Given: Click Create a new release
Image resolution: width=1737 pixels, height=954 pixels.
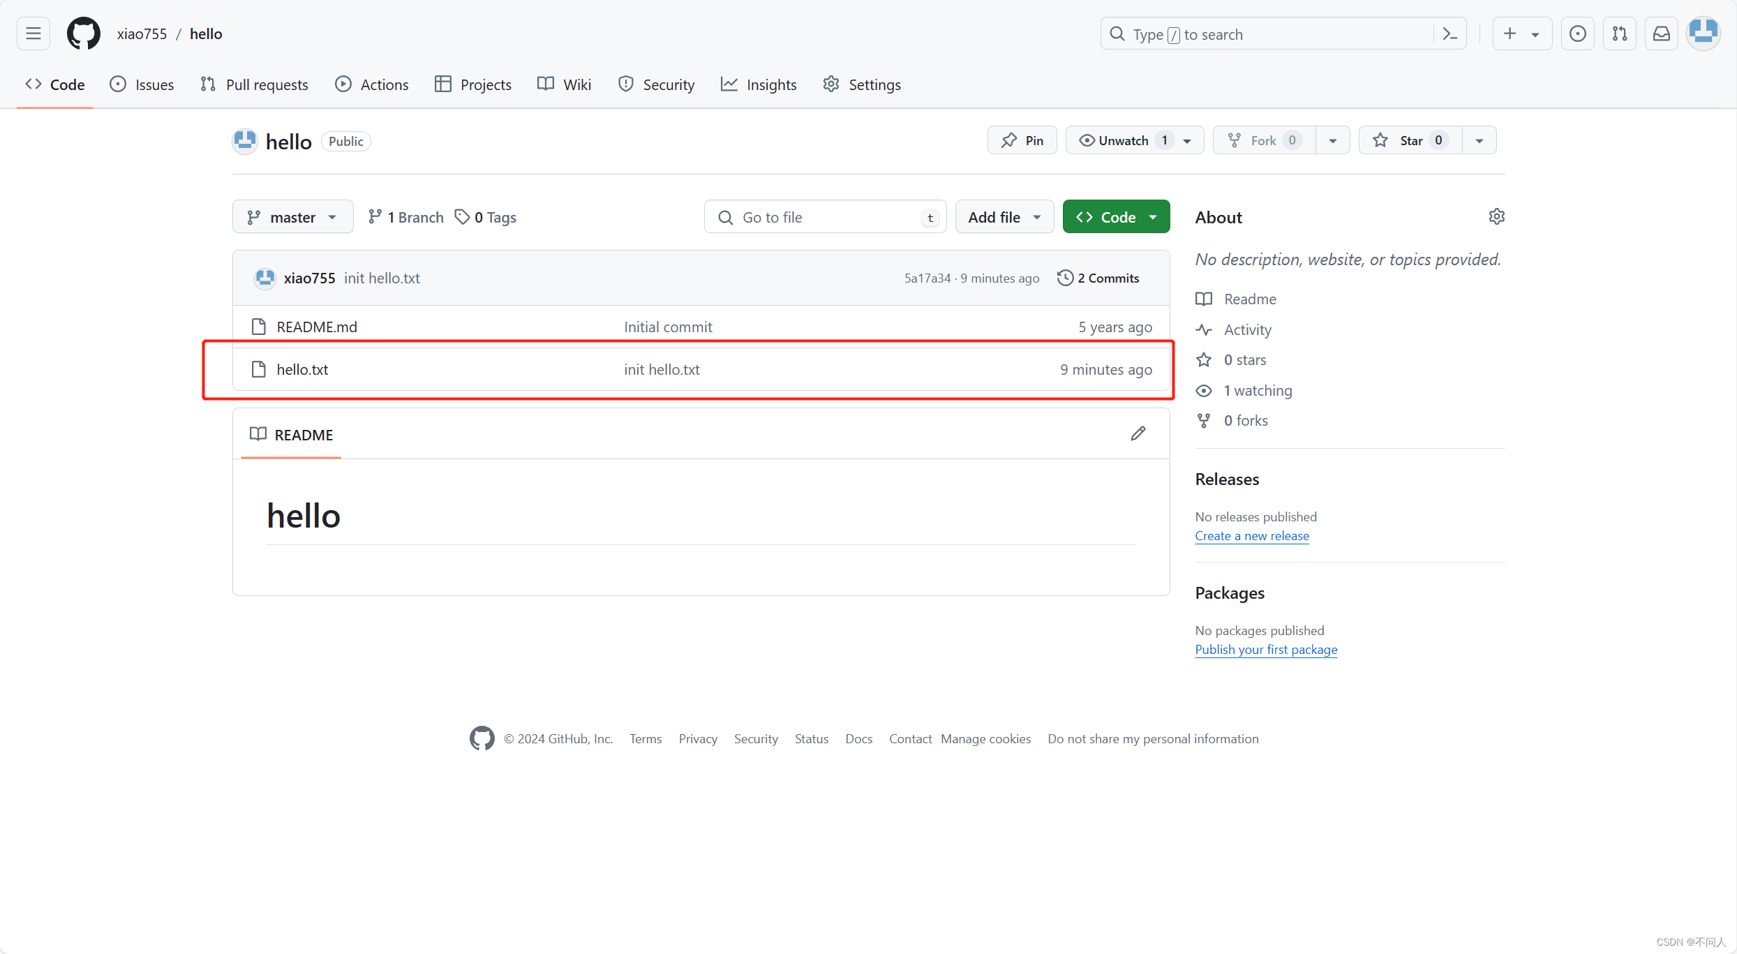Looking at the screenshot, I should point(1252,535).
